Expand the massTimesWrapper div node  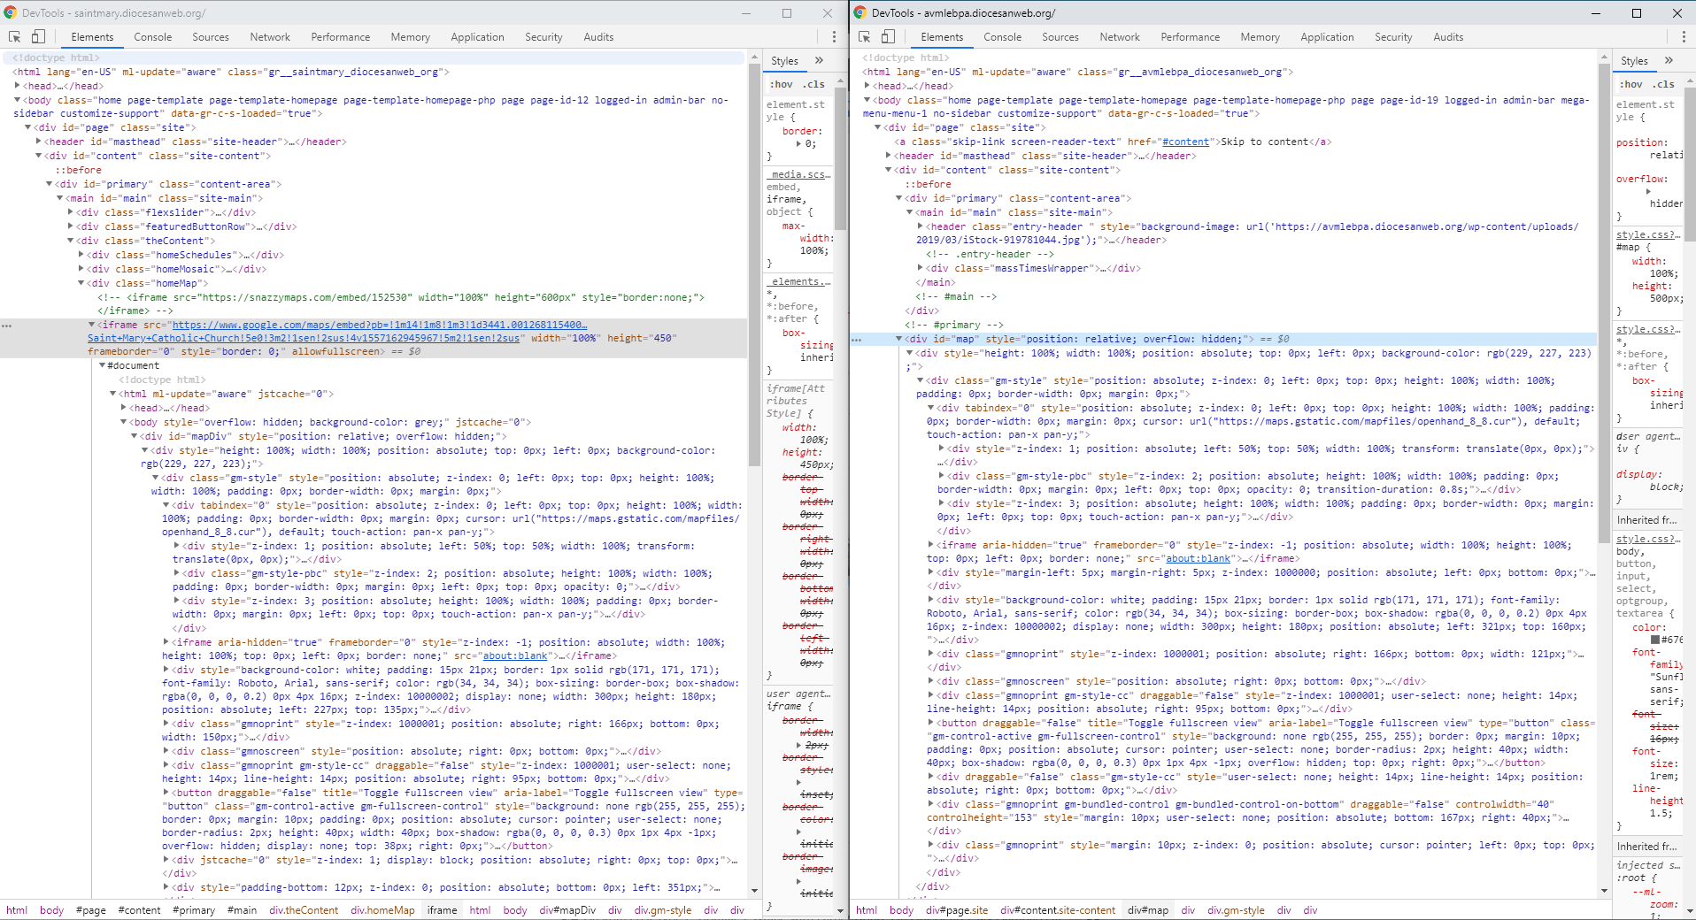point(921,268)
